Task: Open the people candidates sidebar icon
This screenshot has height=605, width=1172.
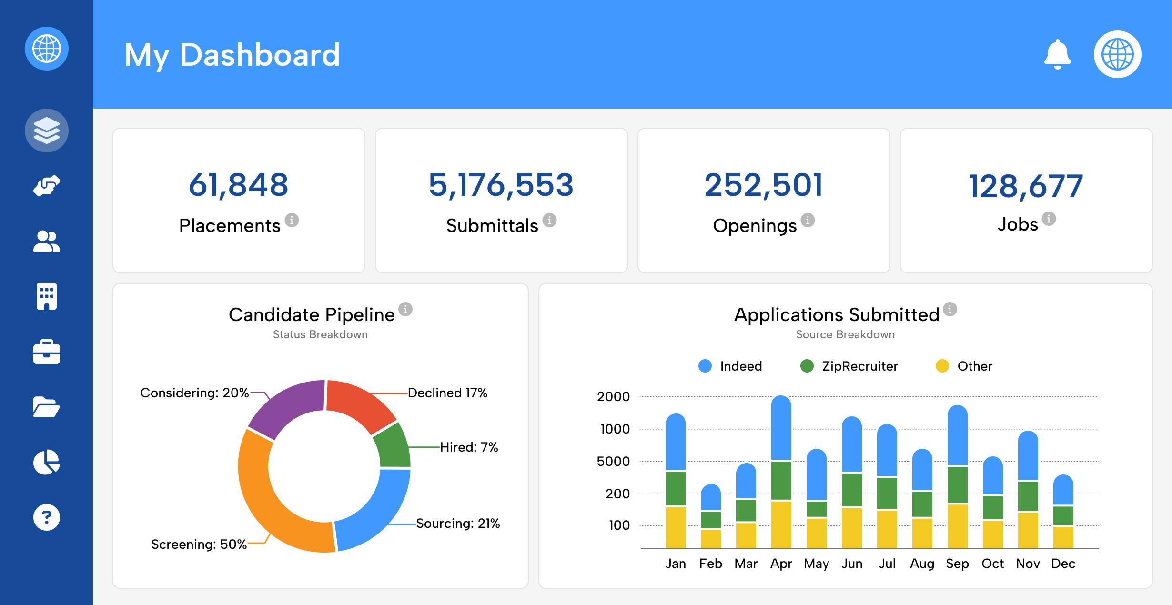Action: 47,241
